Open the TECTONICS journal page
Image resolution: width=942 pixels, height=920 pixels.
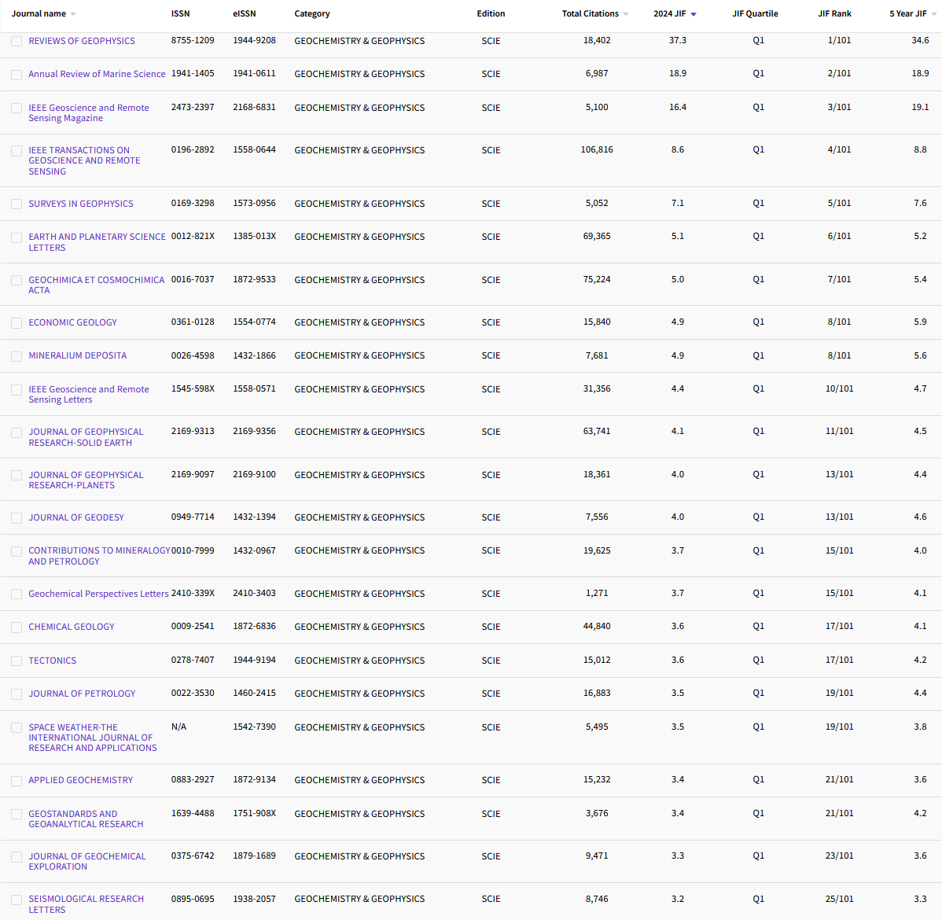52,661
